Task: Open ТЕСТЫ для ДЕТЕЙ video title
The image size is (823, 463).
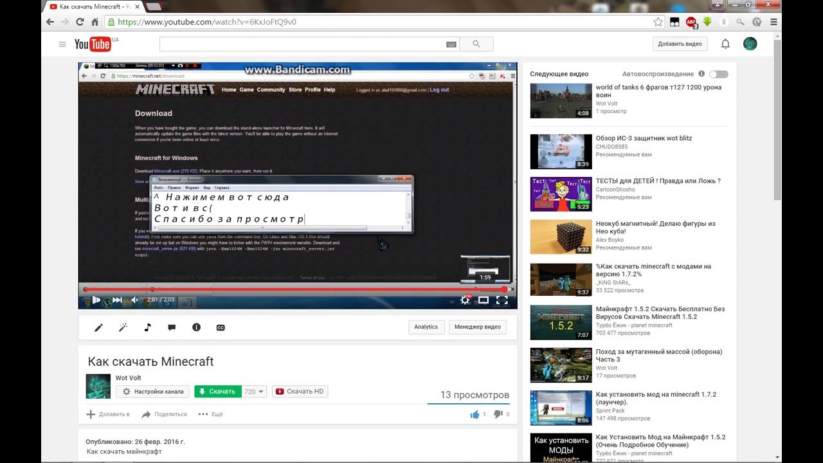Action: pos(658,181)
